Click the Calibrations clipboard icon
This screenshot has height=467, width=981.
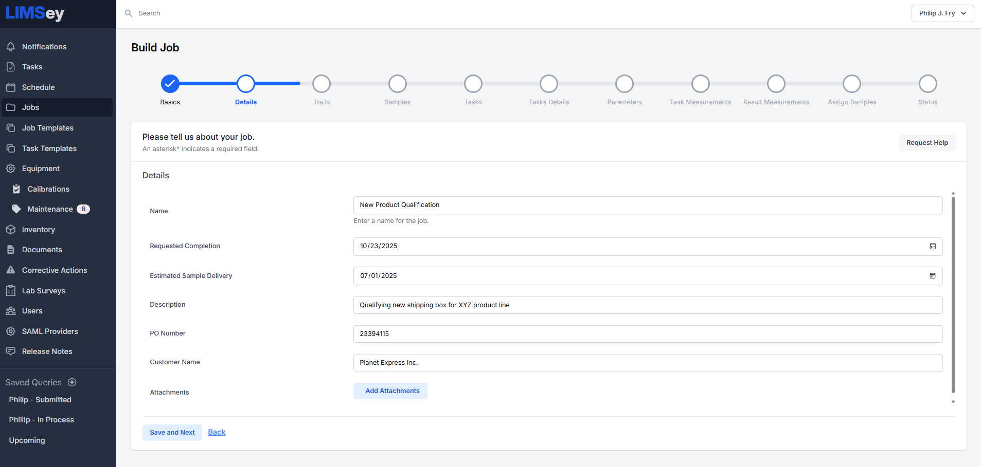[x=16, y=189]
